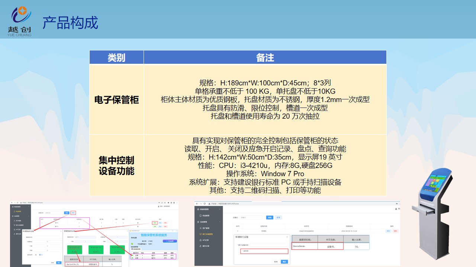
Task: Click the green status dot for 柜子1 row
Action: coord(132,256)
